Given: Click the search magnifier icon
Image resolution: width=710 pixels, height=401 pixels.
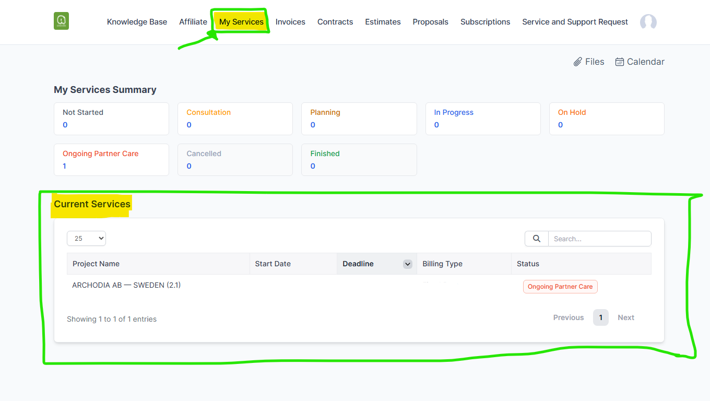Looking at the screenshot, I should (x=536, y=239).
